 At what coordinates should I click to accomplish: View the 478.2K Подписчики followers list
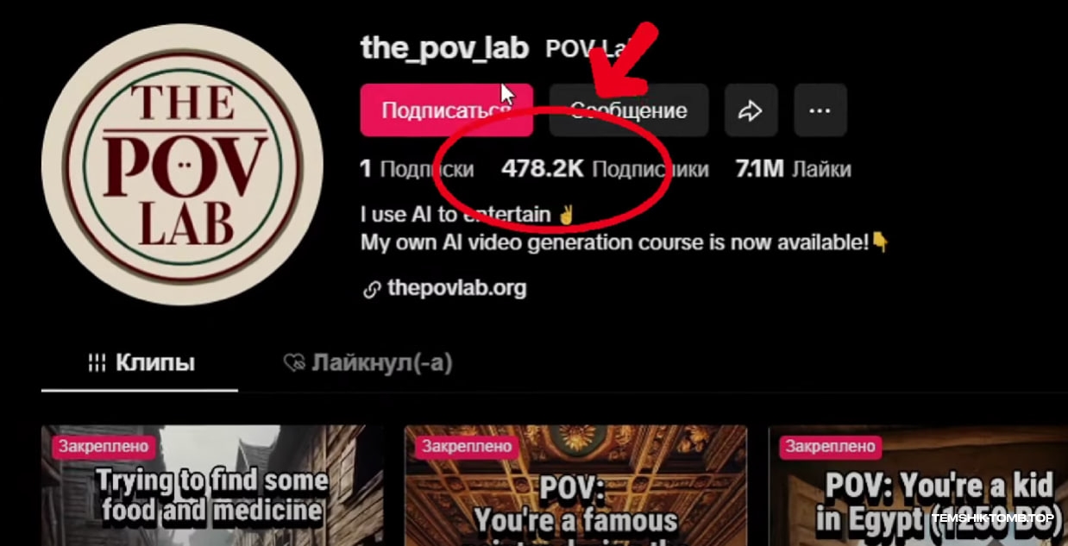click(605, 169)
